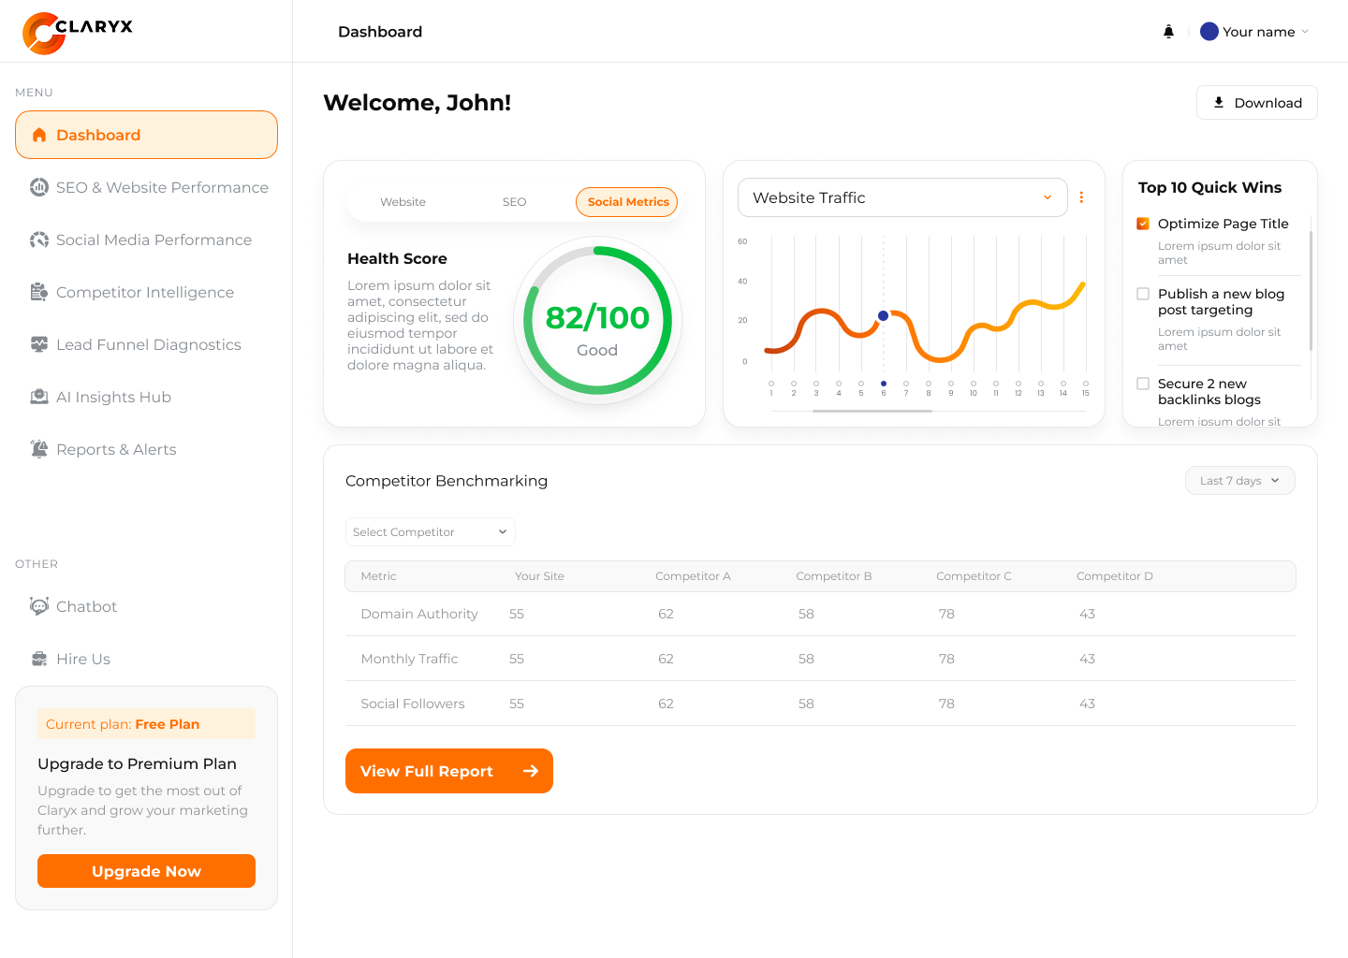This screenshot has height=958, width=1348.
Task: Select the AI Insights Hub icon
Action: pos(39,397)
